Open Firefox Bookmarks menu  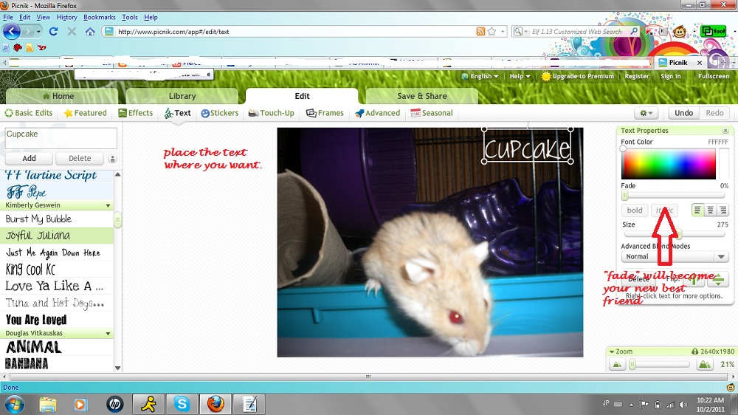click(100, 18)
